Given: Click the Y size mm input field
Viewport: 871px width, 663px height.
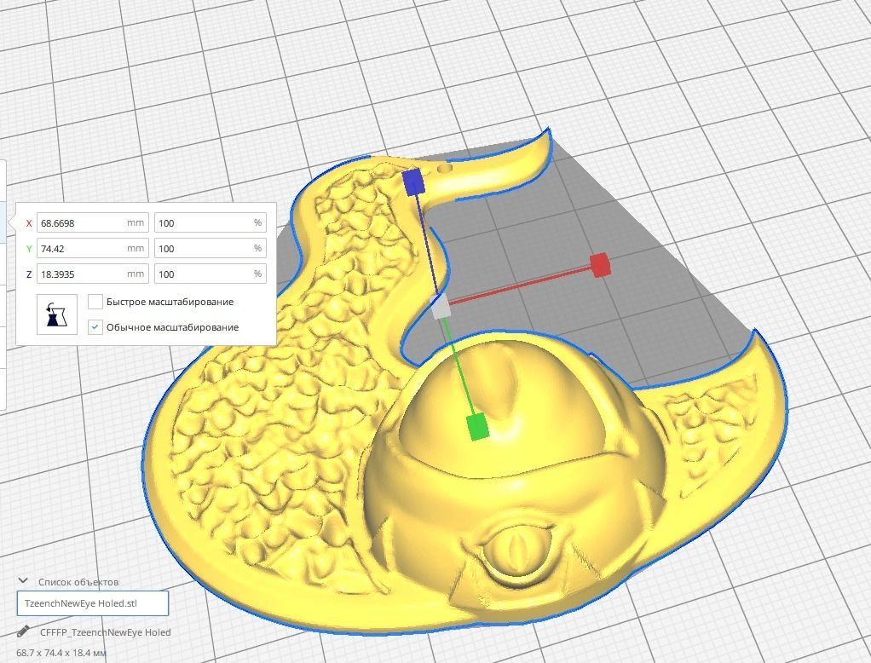Looking at the screenshot, I should click(93, 248).
